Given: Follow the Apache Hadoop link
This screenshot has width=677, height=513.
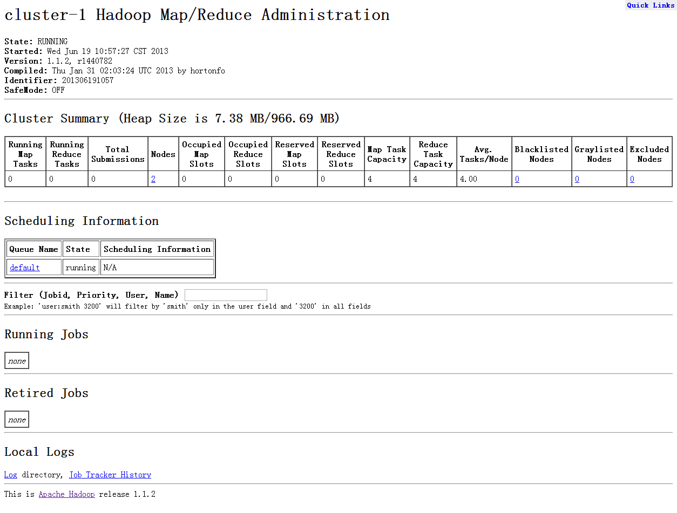Looking at the screenshot, I should coord(67,494).
